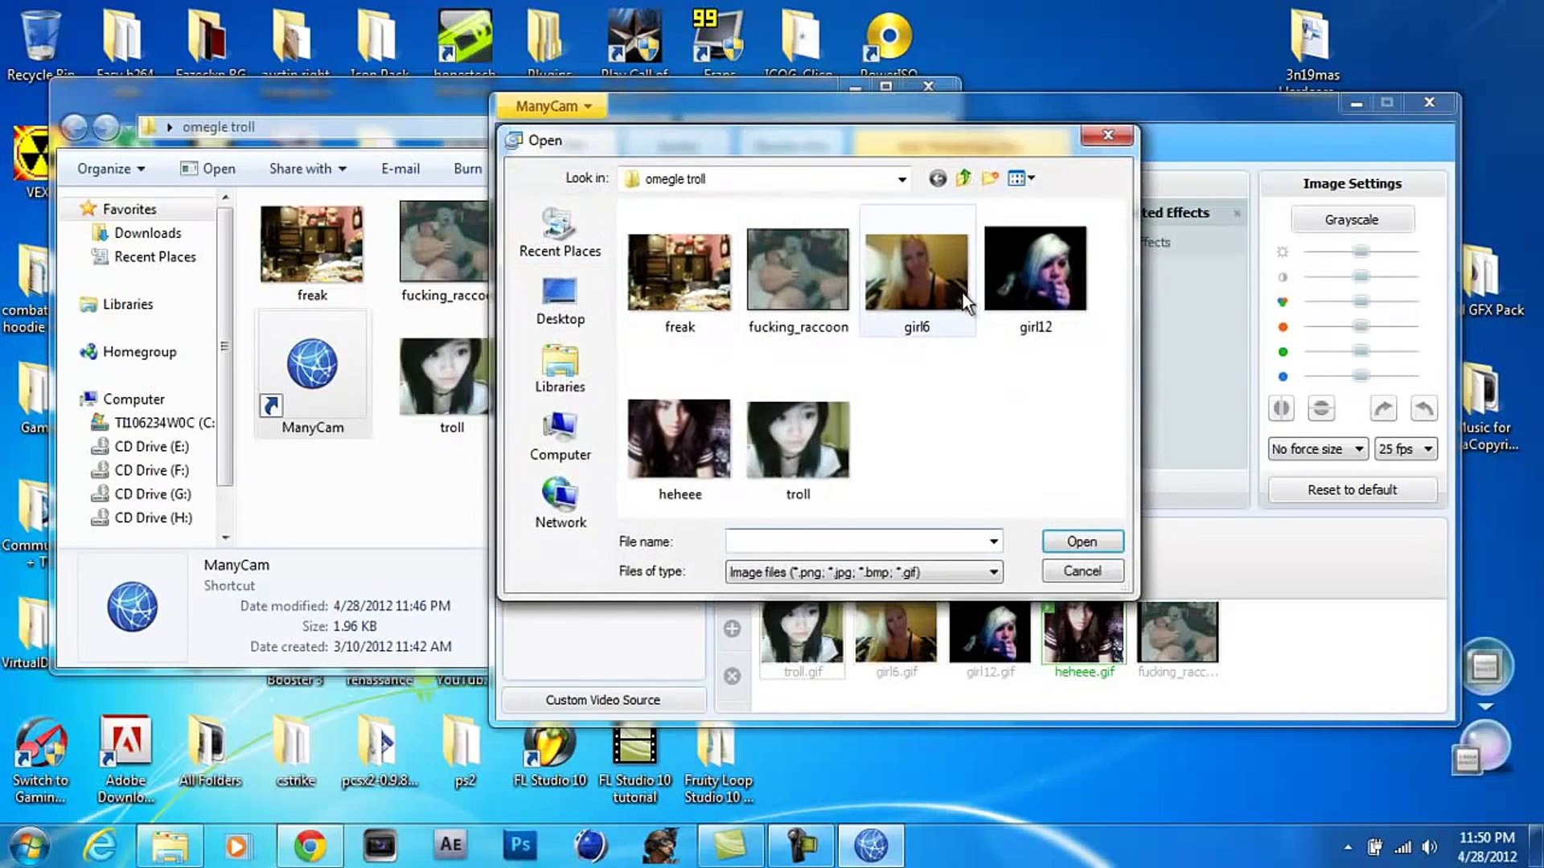1544x868 pixels.
Task: Apply Grayscale in Image Settings
Action: (1352, 219)
